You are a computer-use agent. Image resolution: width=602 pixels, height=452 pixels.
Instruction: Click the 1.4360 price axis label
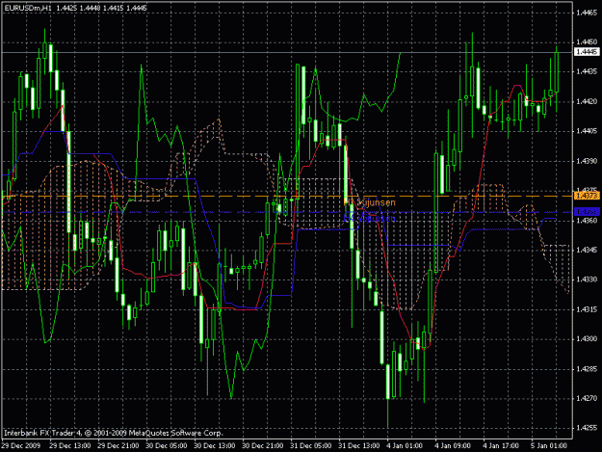pos(587,221)
